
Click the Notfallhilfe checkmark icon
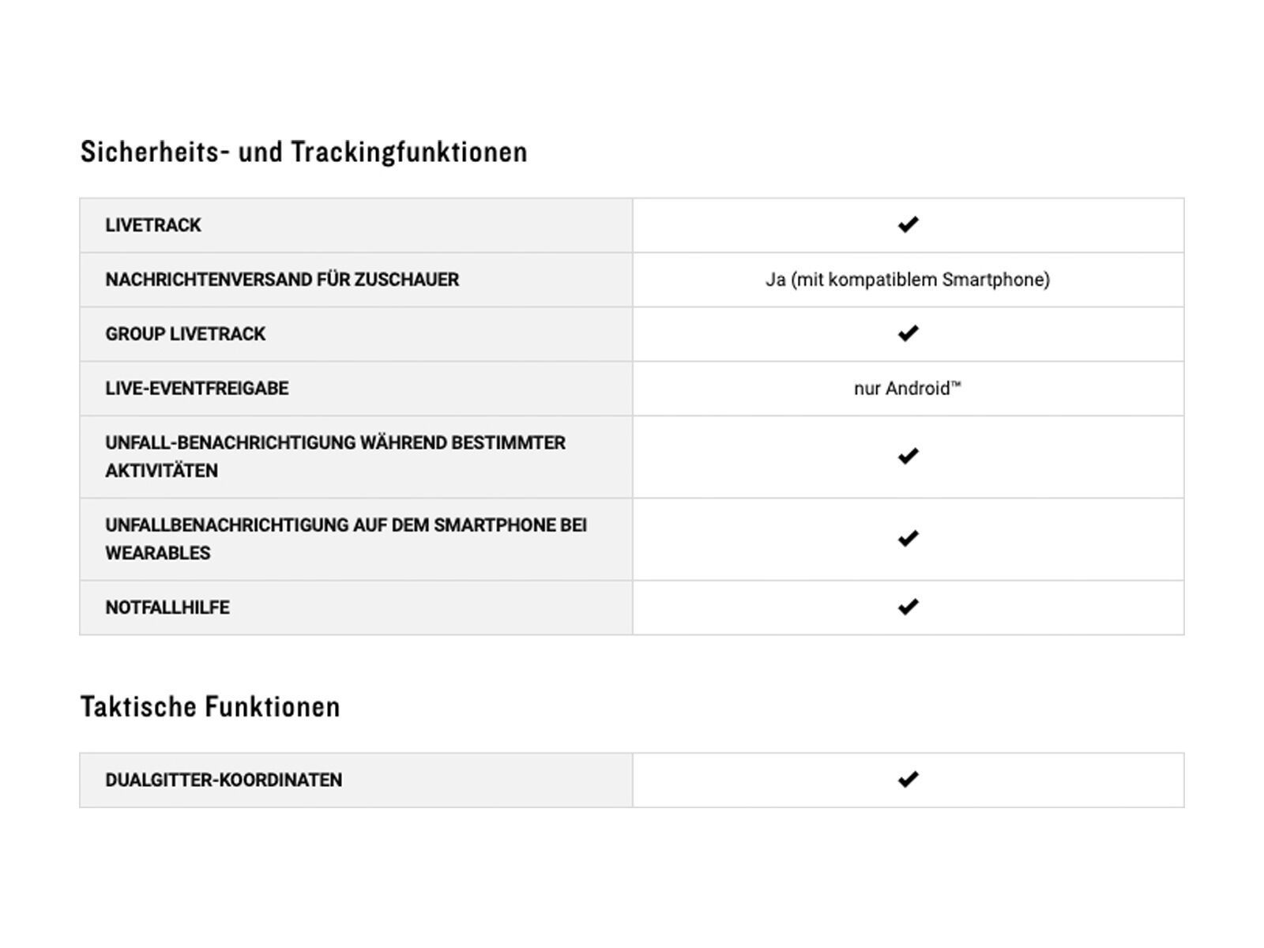click(x=908, y=607)
